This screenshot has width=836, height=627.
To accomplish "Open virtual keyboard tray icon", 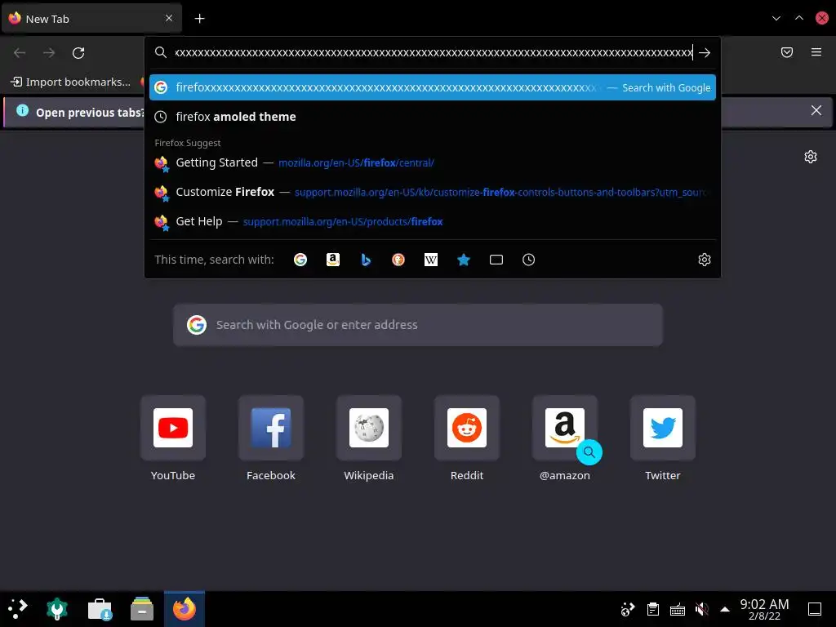I will (677, 609).
